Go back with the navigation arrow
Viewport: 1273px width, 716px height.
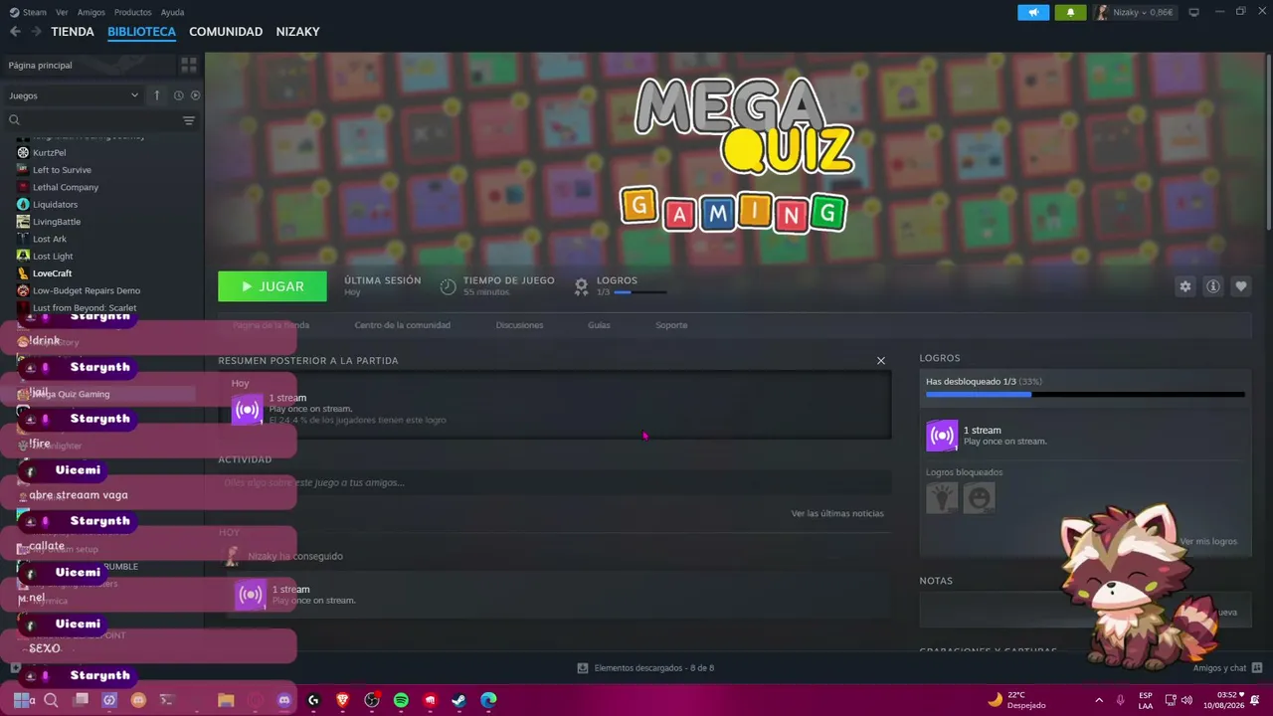(x=15, y=32)
